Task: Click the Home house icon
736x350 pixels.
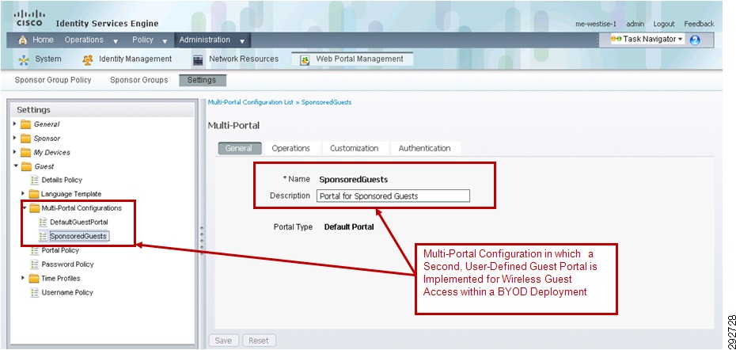Action: [x=22, y=40]
